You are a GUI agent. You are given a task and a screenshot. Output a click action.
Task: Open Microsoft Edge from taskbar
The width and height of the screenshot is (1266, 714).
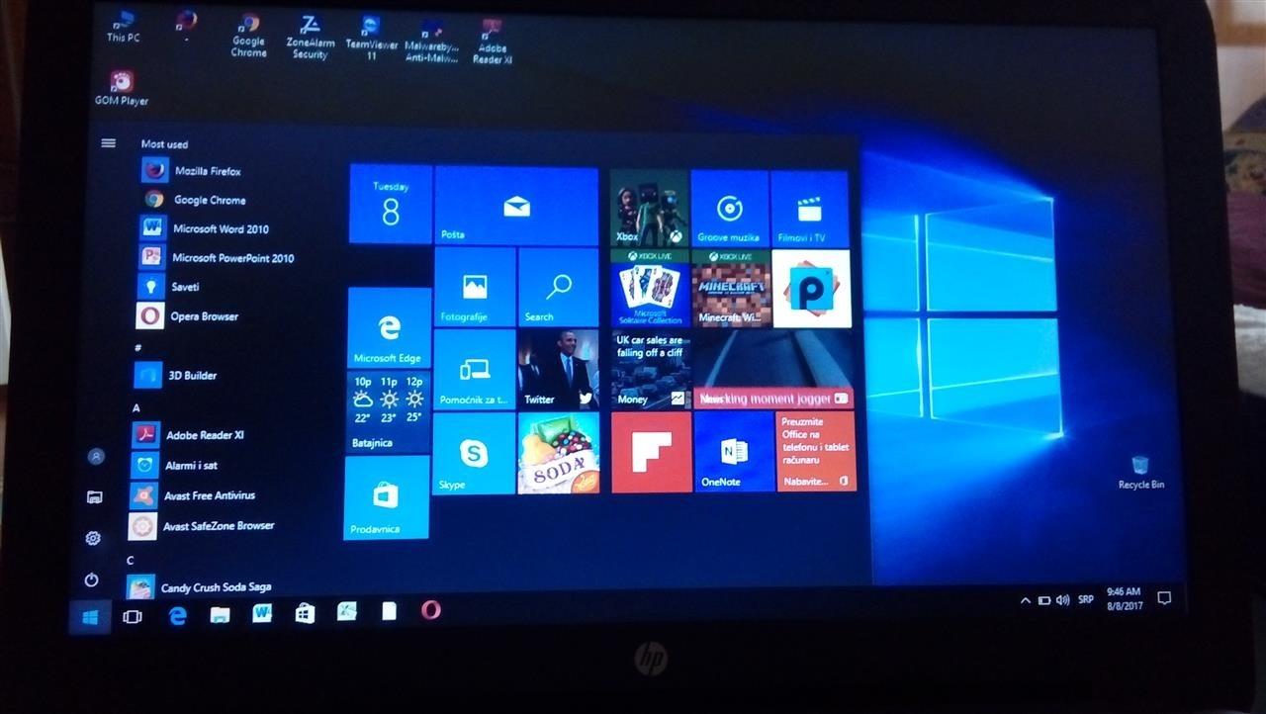coord(178,615)
